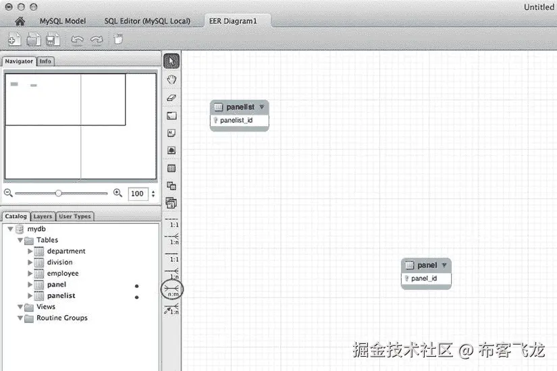Select first 1:n non-identifying relationship tool
Screen dimensions: 557x371
pos(172,239)
